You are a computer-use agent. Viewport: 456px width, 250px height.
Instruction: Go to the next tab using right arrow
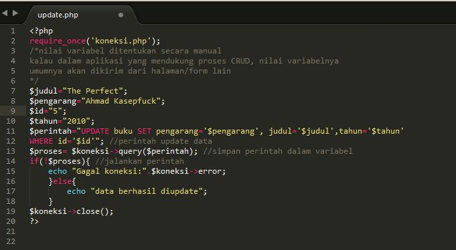[x=15, y=13]
